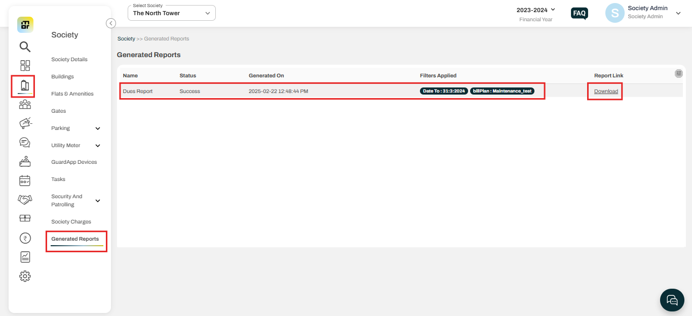
Task: Click the Report Link column header
Action: coord(609,76)
